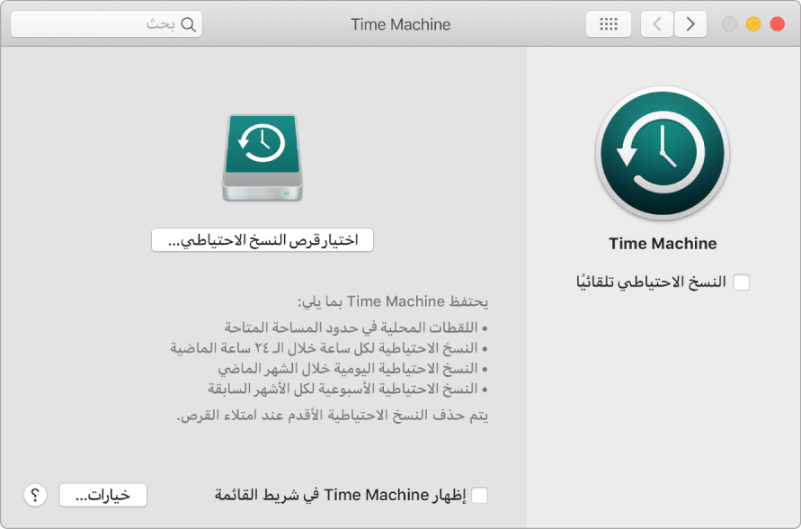Open the Show All preferences grid icon
Screen dimensions: 801x529
click(609, 23)
